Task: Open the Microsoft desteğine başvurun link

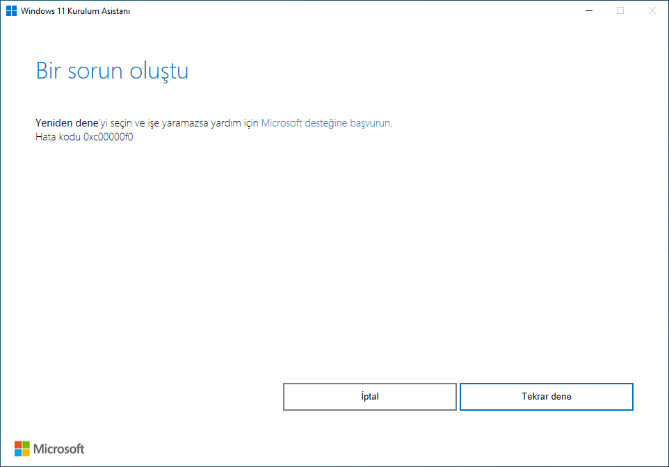Action: pos(325,123)
